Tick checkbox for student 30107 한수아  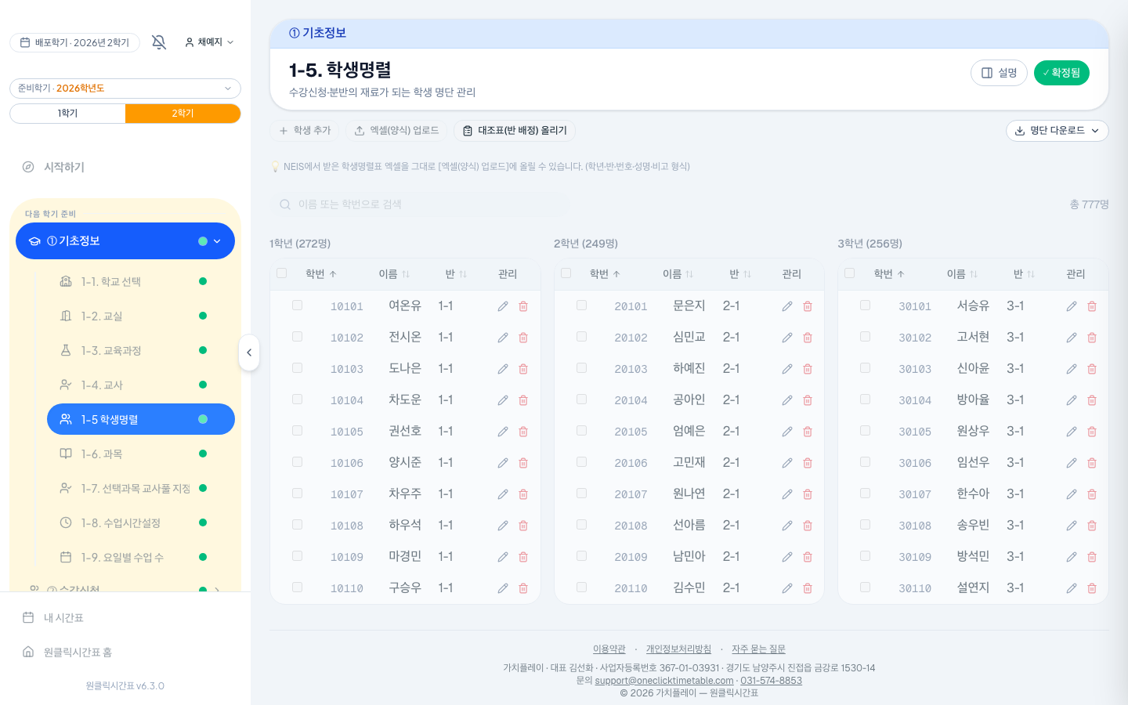(866, 493)
